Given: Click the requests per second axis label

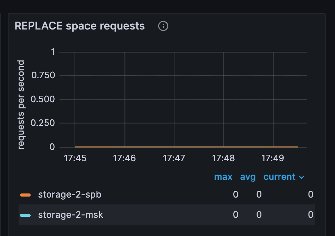Looking at the screenshot, I should (x=21, y=105).
